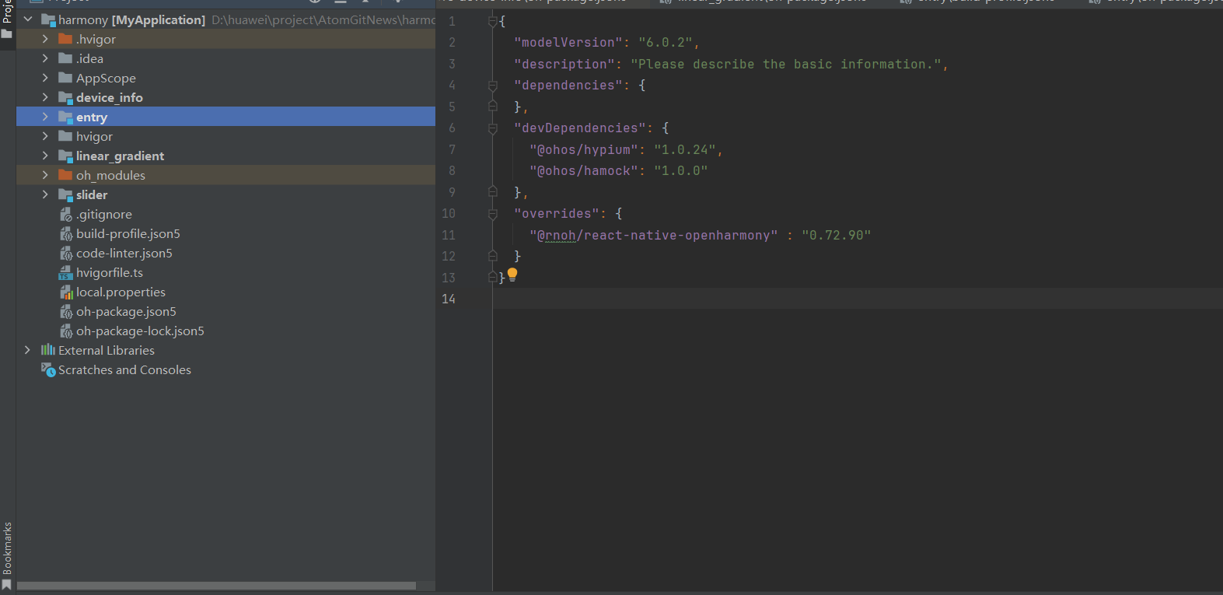Image resolution: width=1223 pixels, height=595 pixels.
Task: Select the linear_gradient module label
Action: 120,156
